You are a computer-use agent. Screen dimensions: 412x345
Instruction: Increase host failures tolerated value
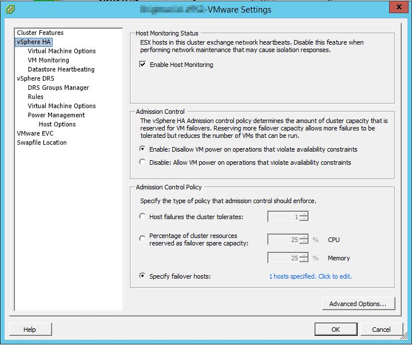[304, 214]
